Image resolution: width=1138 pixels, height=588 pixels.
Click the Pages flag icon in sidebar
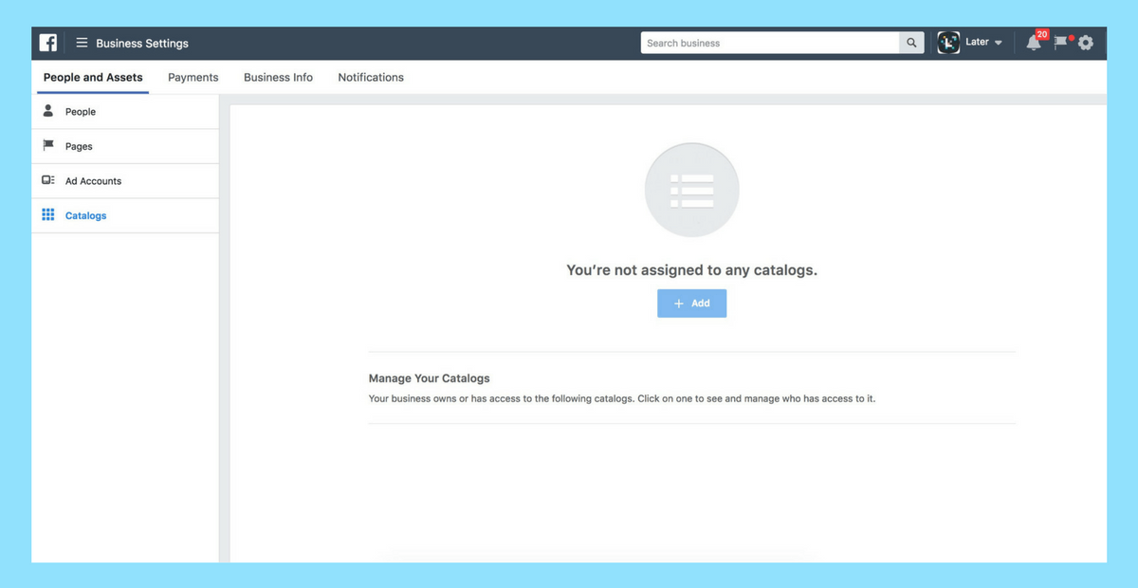(x=48, y=146)
